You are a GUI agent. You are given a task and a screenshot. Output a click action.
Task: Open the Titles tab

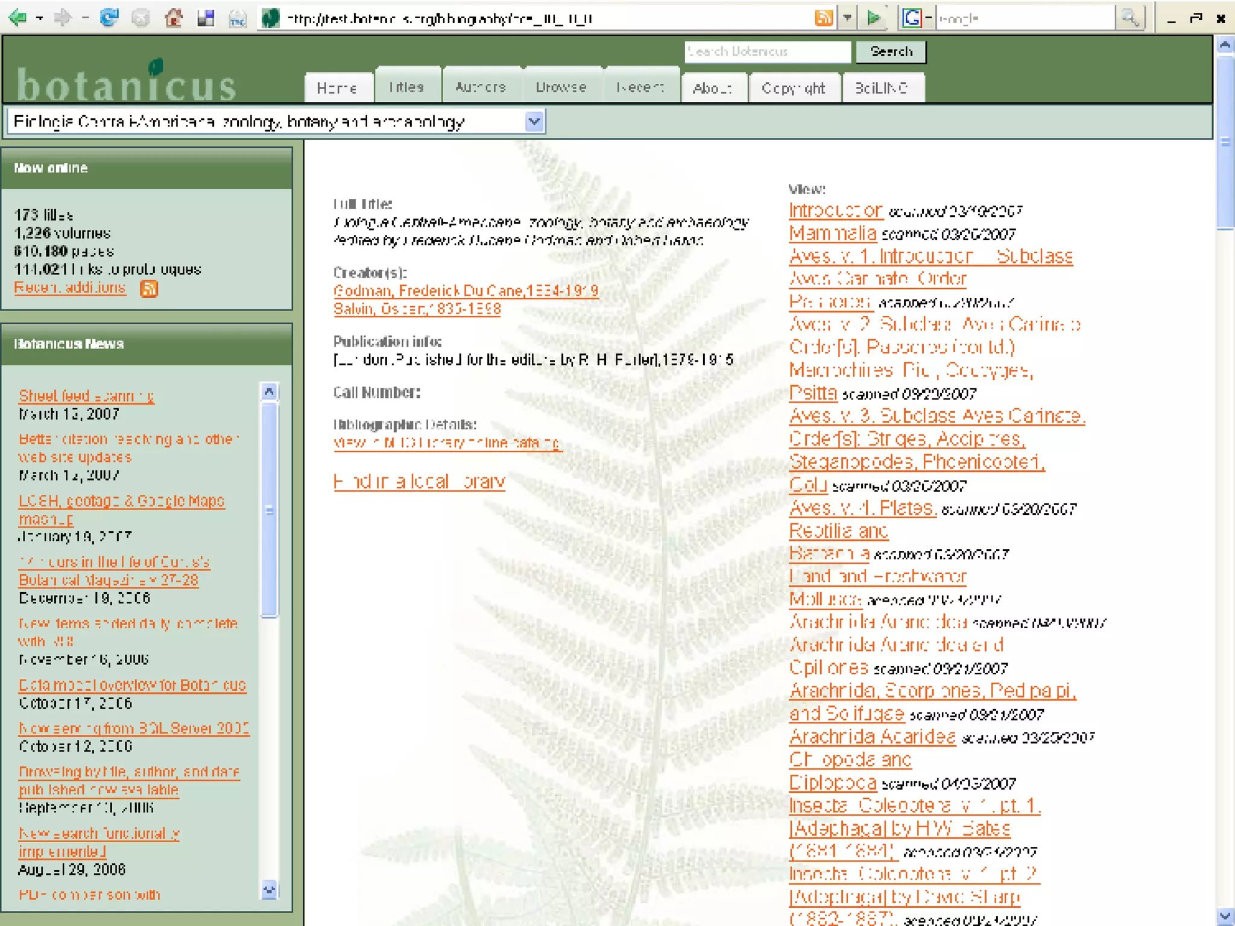(x=406, y=87)
